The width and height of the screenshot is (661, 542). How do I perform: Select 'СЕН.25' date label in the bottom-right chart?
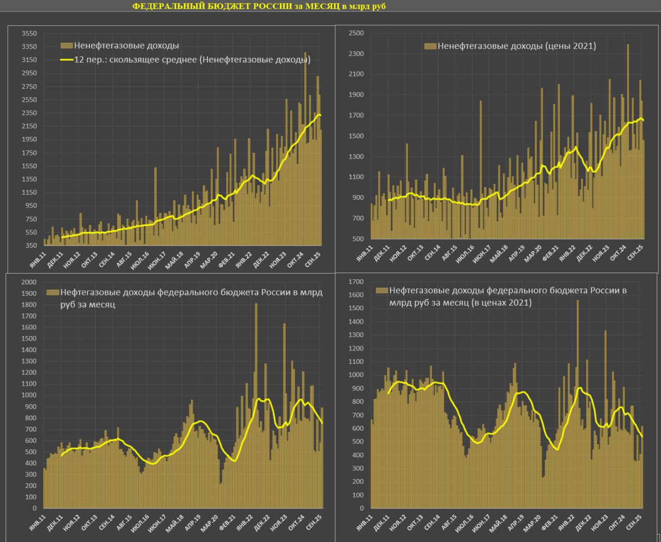tap(634, 523)
